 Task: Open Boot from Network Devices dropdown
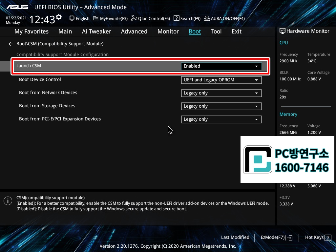coord(221,93)
